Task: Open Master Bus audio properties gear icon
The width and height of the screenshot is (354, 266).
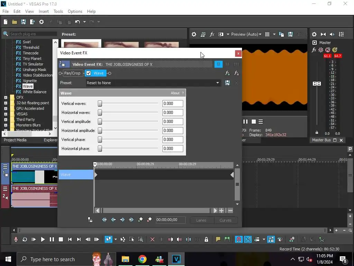Action: point(314,34)
